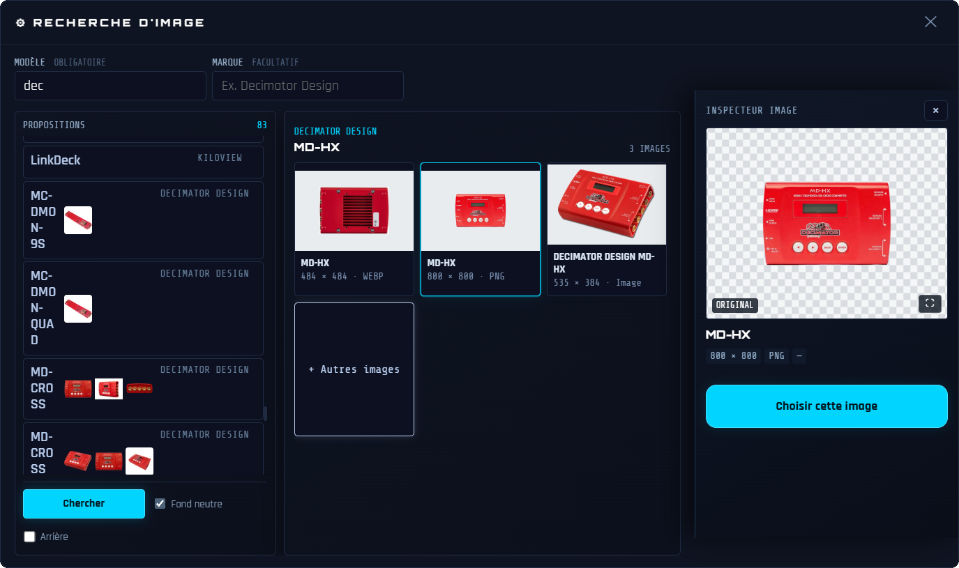Open the Autres images tile
Image resolution: width=959 pixels, height=568 pixels.
tap(354, 369)
